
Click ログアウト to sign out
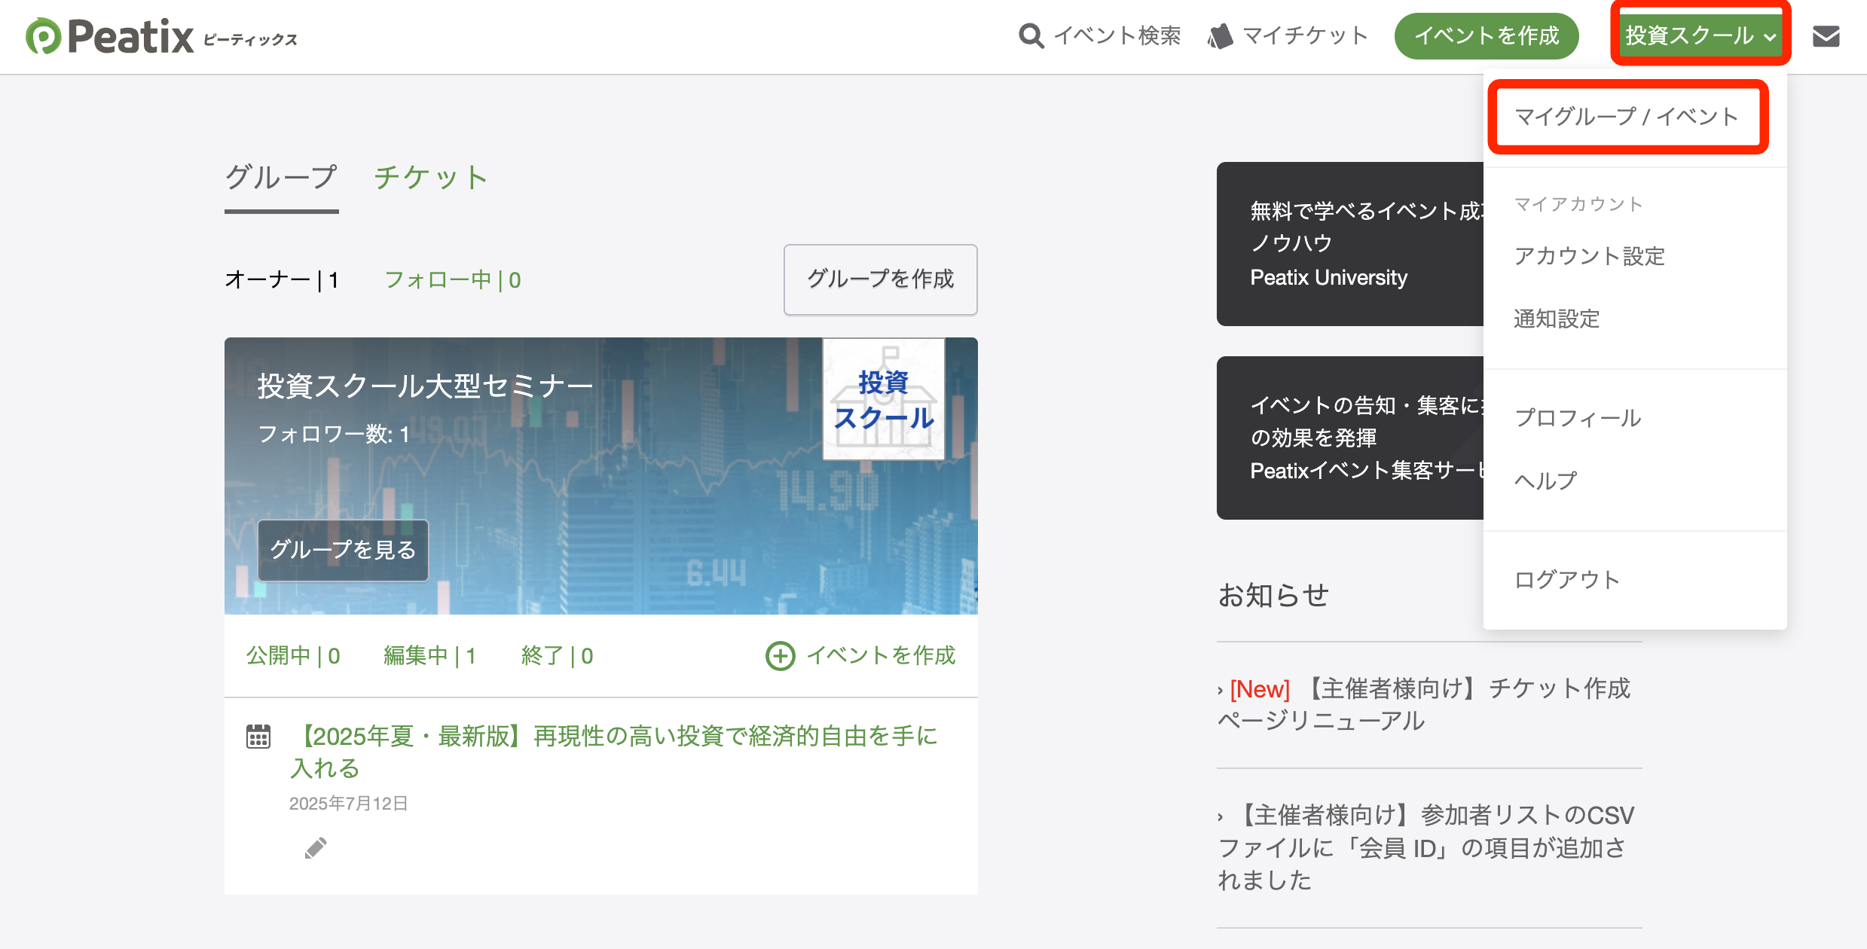[x=1566, y=578]
